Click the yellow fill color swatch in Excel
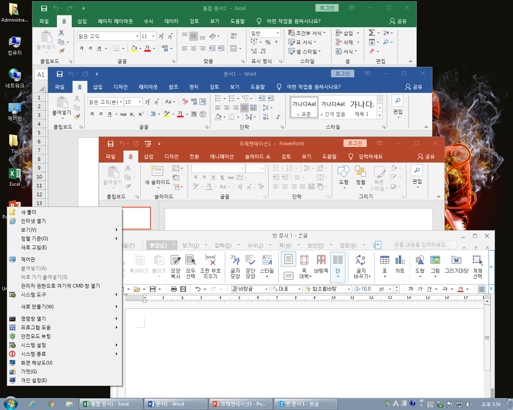Image resolution: width=513 pixels, height=410 pixels. coord(134,48)
